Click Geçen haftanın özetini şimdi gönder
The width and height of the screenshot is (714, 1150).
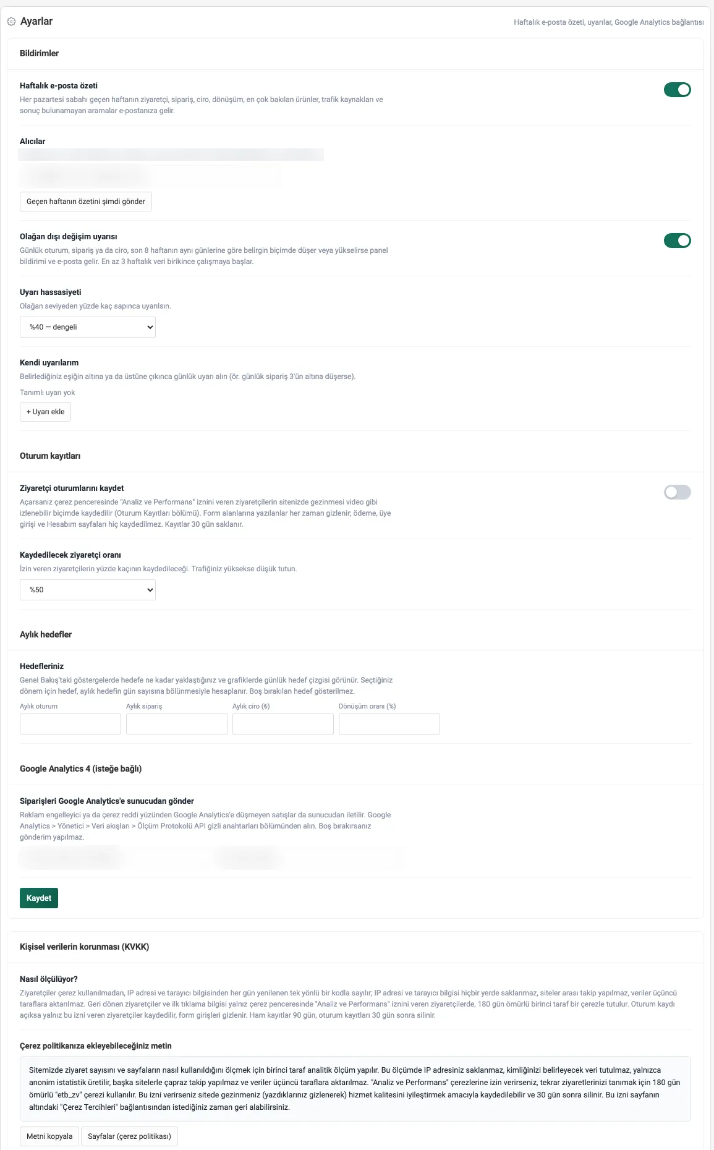[86, 202]
